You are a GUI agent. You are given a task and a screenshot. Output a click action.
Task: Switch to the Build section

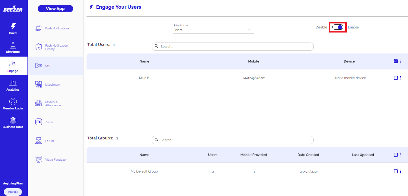(13, 28)
